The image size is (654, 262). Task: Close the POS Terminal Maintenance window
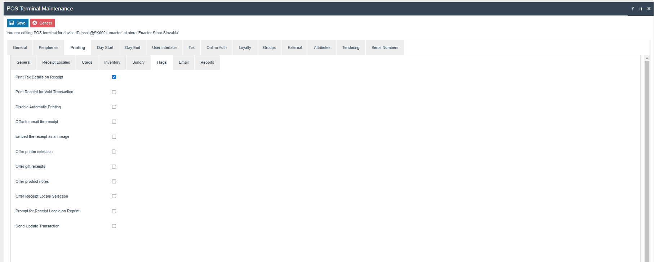649,9
